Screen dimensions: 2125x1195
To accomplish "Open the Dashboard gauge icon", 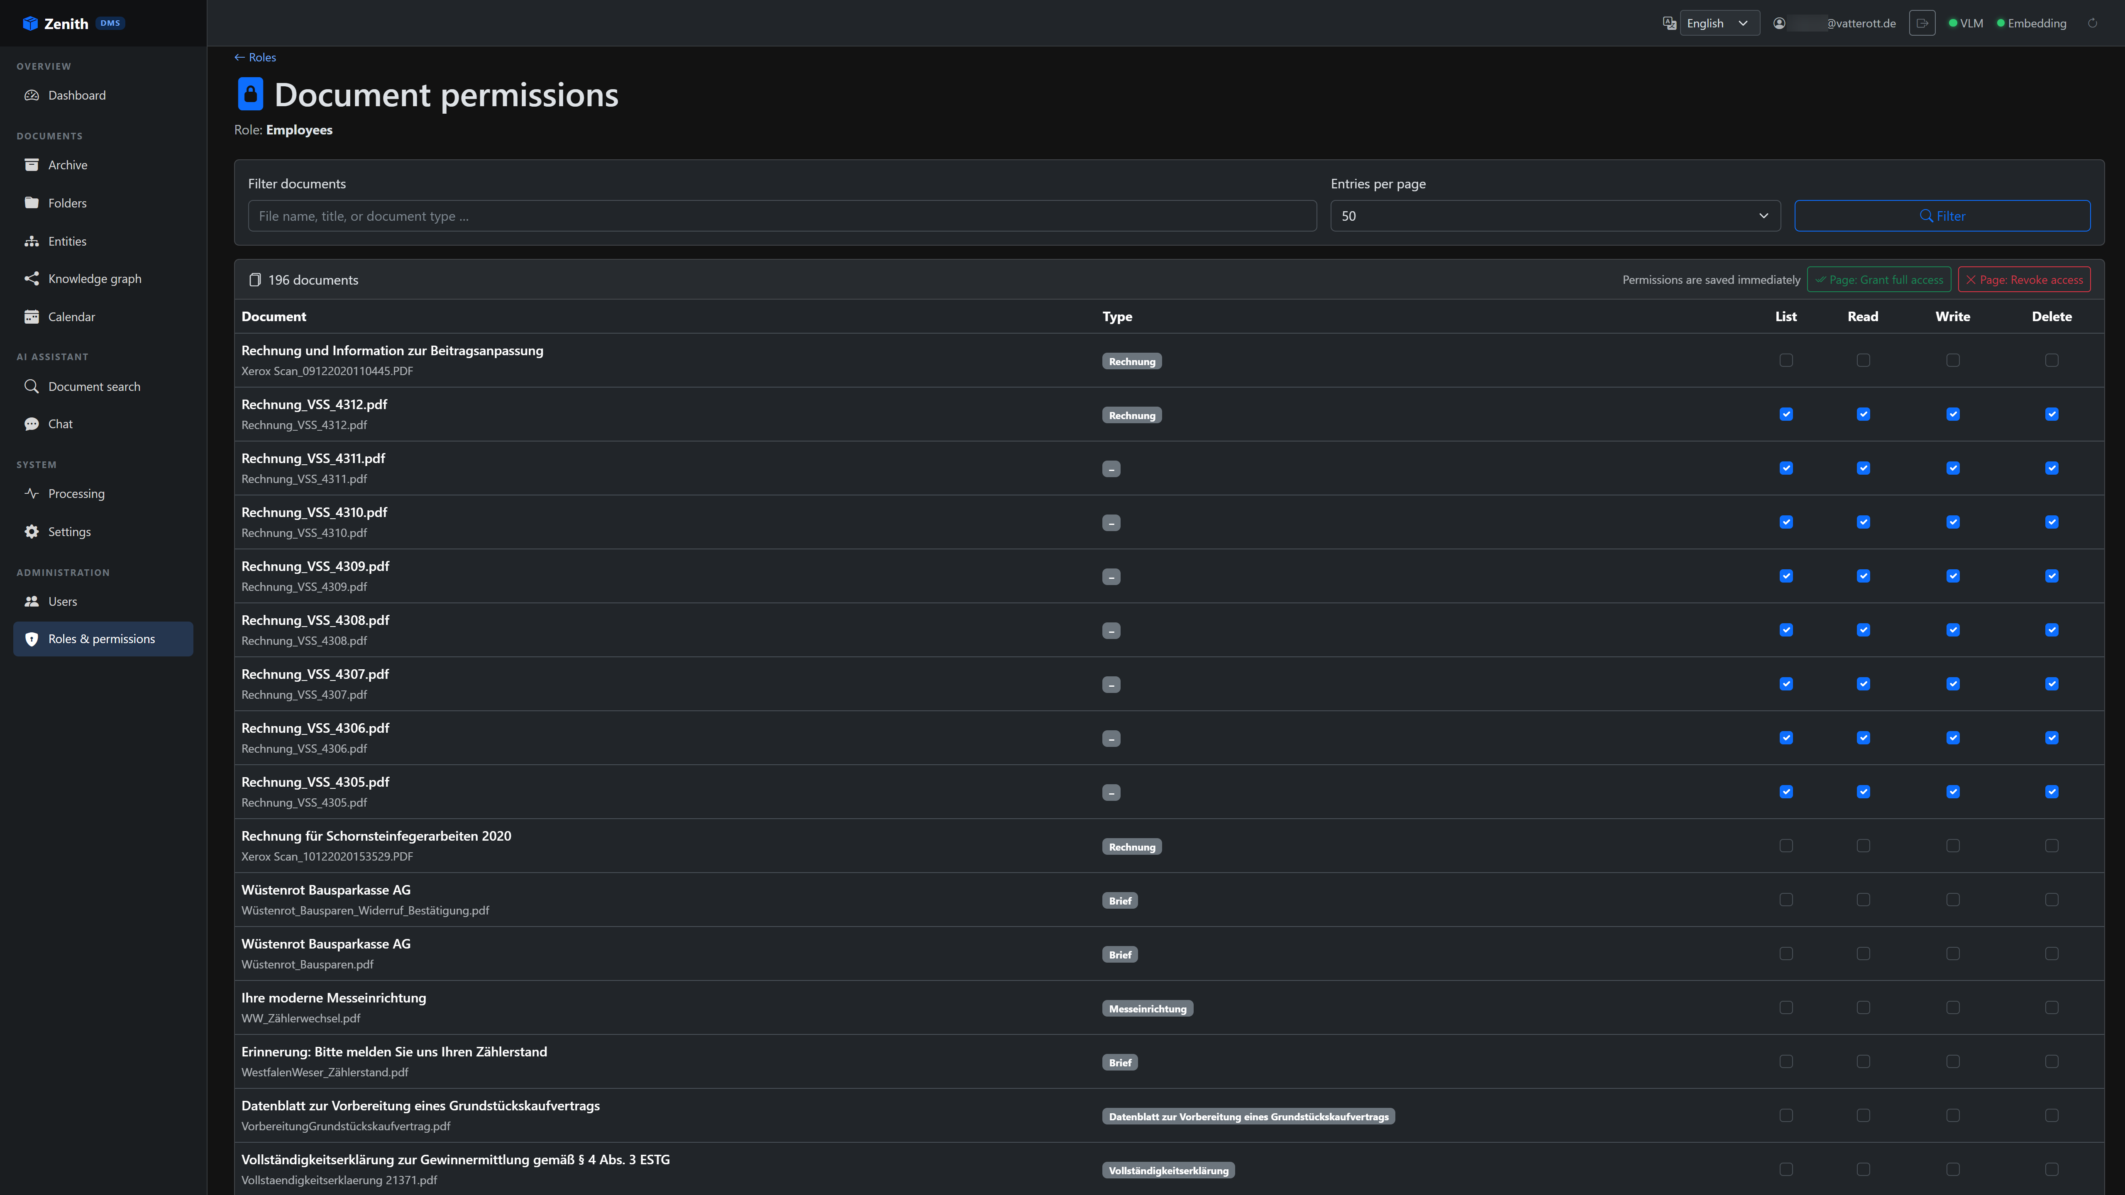I will pyautogui.click(x=32, y=95).
